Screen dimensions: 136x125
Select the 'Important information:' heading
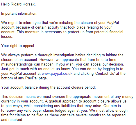pos(19,14)
